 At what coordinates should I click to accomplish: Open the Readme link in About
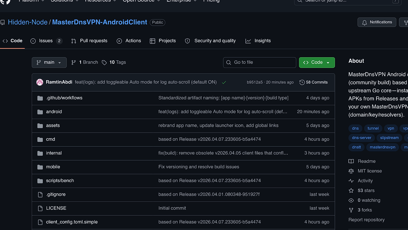click(362, 161)
